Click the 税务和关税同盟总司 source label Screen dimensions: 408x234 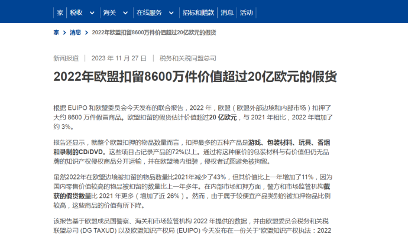coord(188,58)
